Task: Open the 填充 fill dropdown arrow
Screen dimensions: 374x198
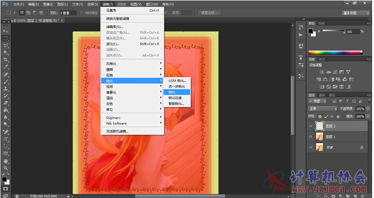Action: click(368, 116)
